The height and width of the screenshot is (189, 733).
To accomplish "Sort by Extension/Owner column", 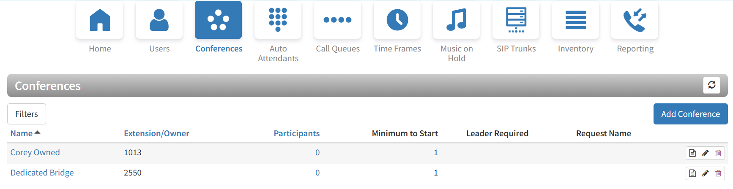I will [x=156, y=133].
